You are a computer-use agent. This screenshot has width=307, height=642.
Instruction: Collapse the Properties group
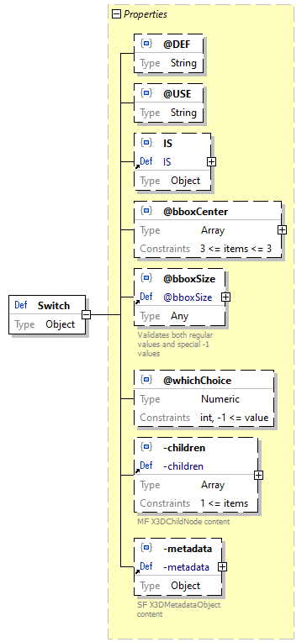[x=117, y=14]
